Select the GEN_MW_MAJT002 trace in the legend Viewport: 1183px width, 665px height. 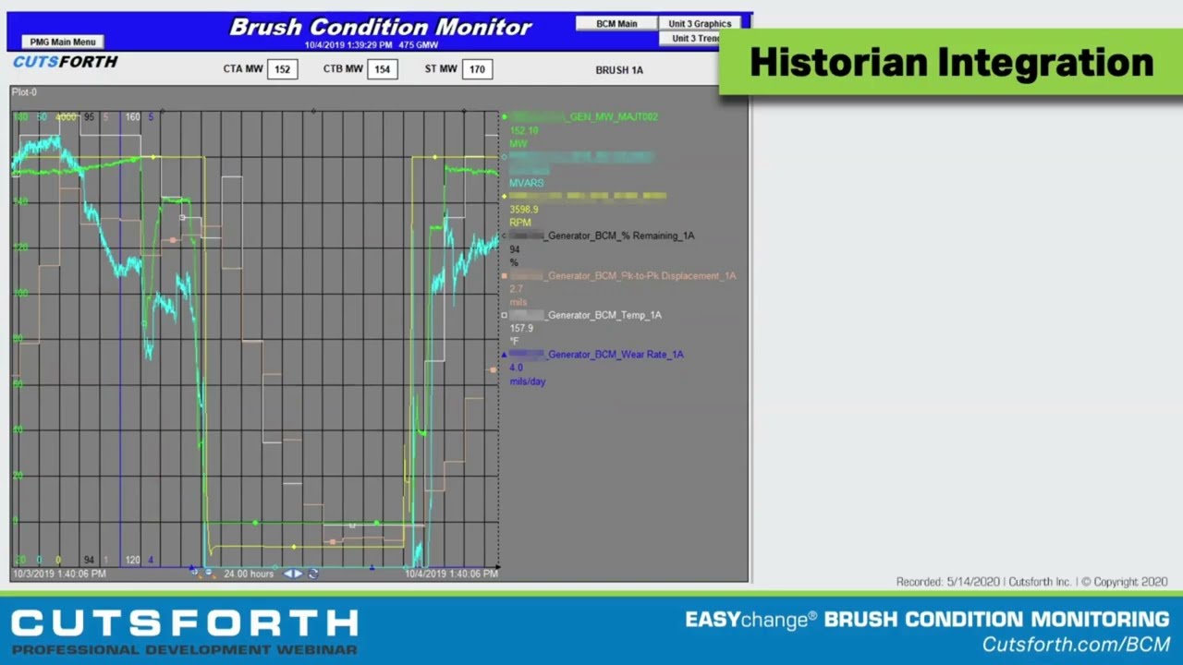coord(584,116)
